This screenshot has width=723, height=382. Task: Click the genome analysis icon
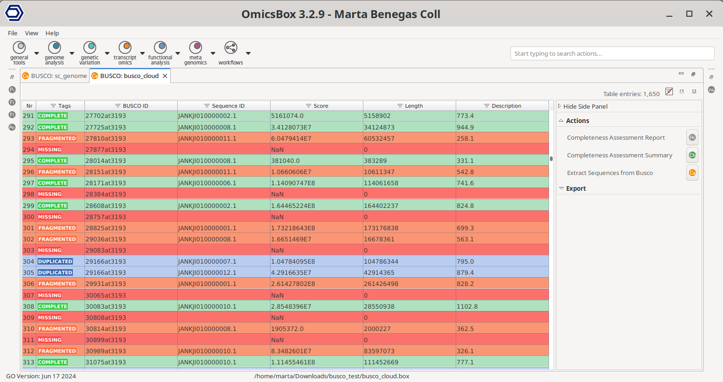point(54,48)
